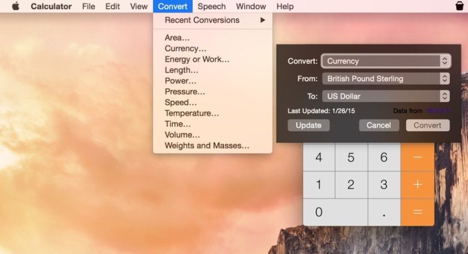Open the Window menu
Screen dimensions: 468x254
click(251, 6)
